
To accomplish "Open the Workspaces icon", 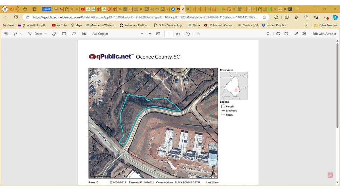I will click(x=25, y=9).
